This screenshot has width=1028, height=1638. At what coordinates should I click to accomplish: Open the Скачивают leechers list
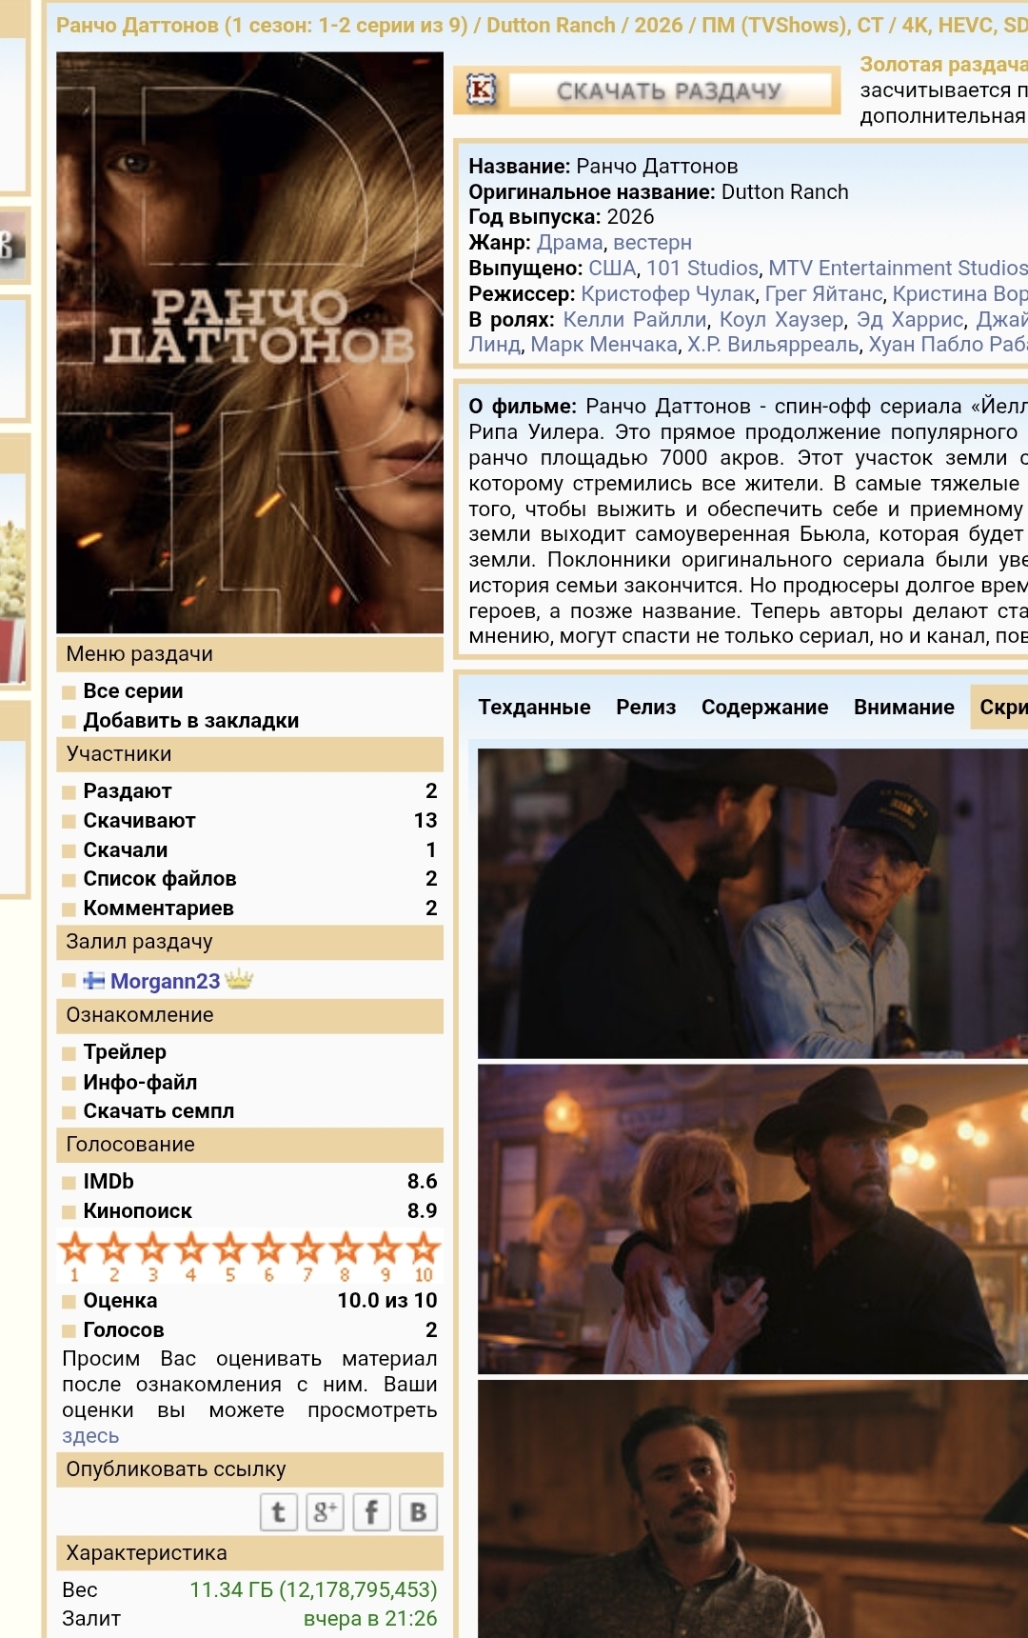[x=139, y=821]
